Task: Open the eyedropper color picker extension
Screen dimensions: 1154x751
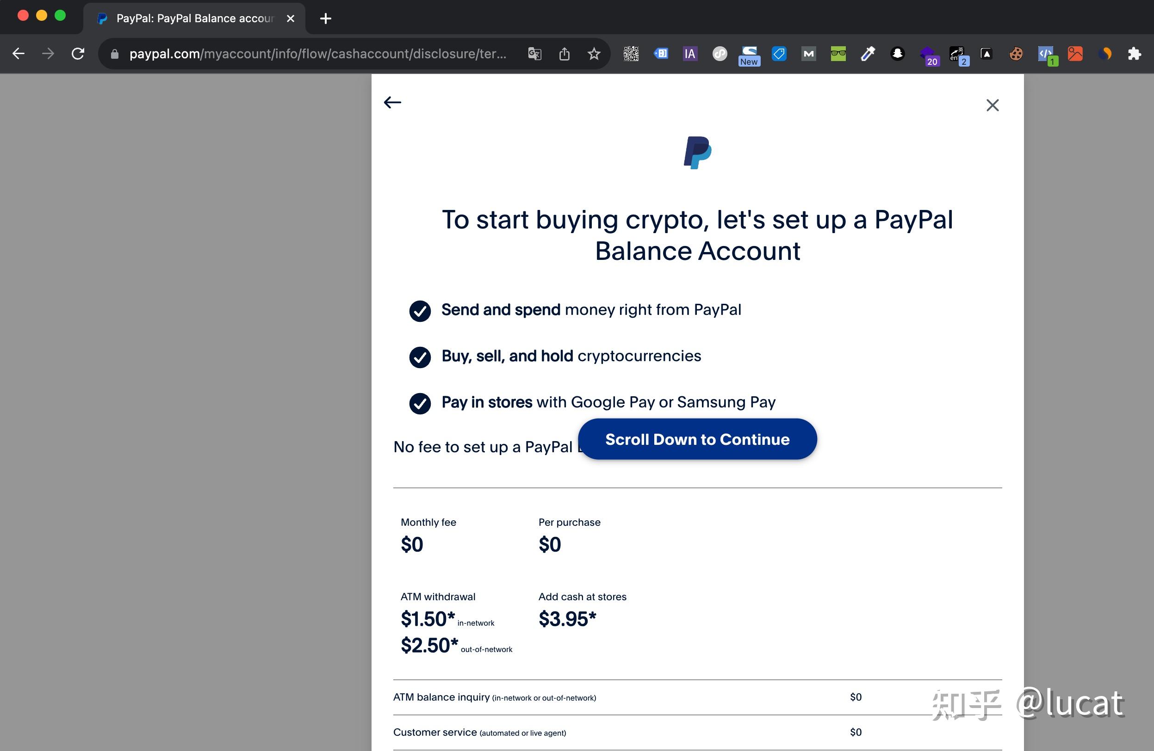Action: click(x=868, y=54)
